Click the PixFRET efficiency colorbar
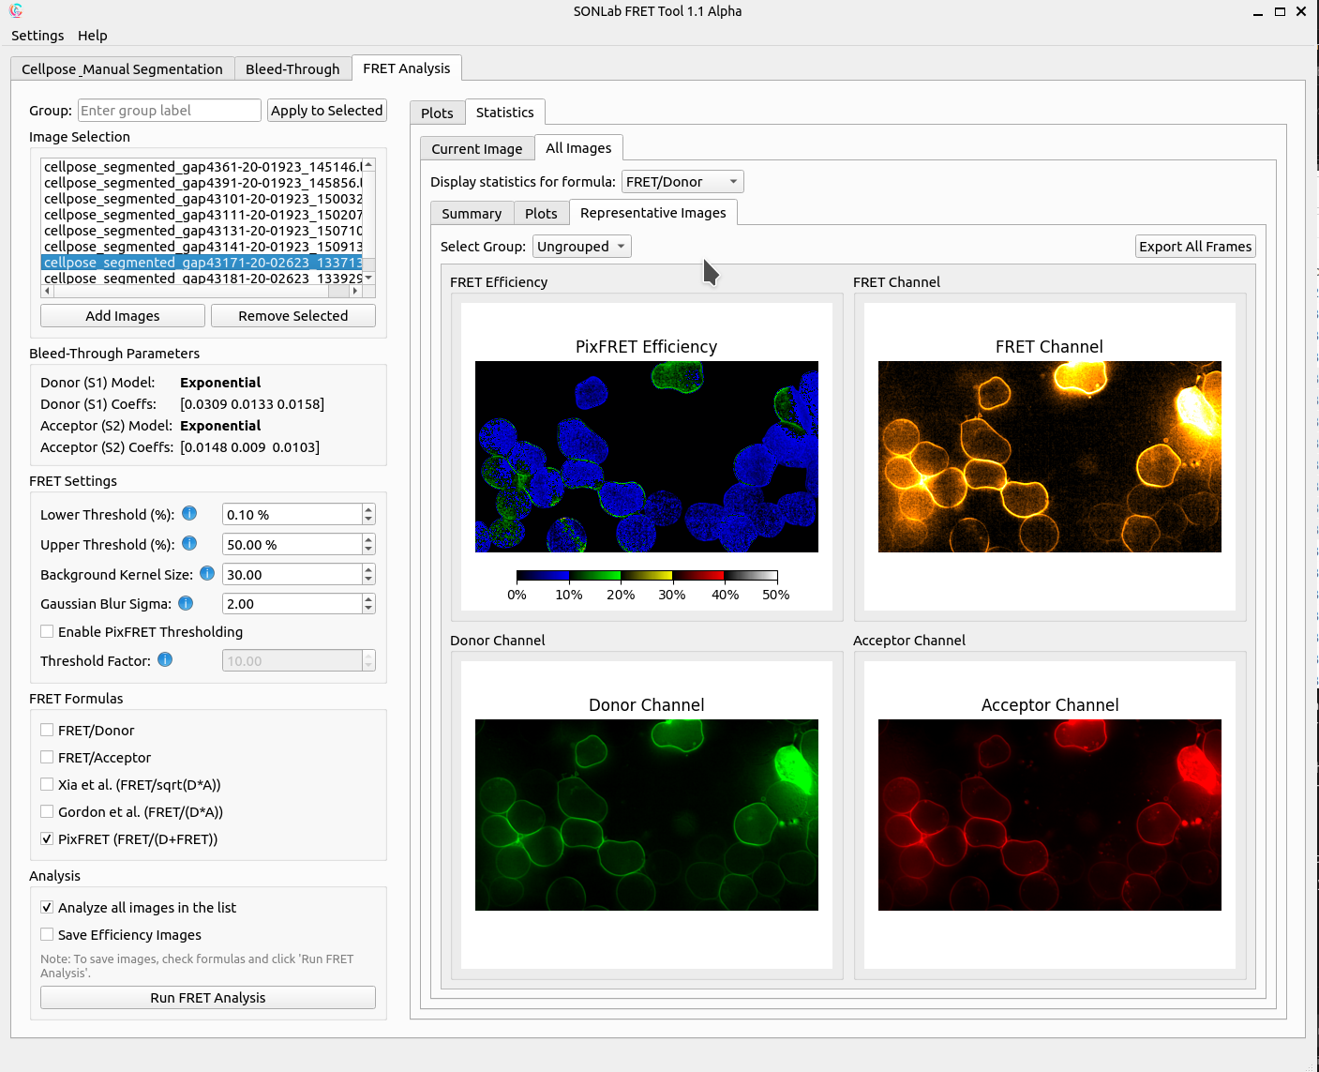The width and height of the screenshot is (1319, 1072). click(x=647, y=576)
